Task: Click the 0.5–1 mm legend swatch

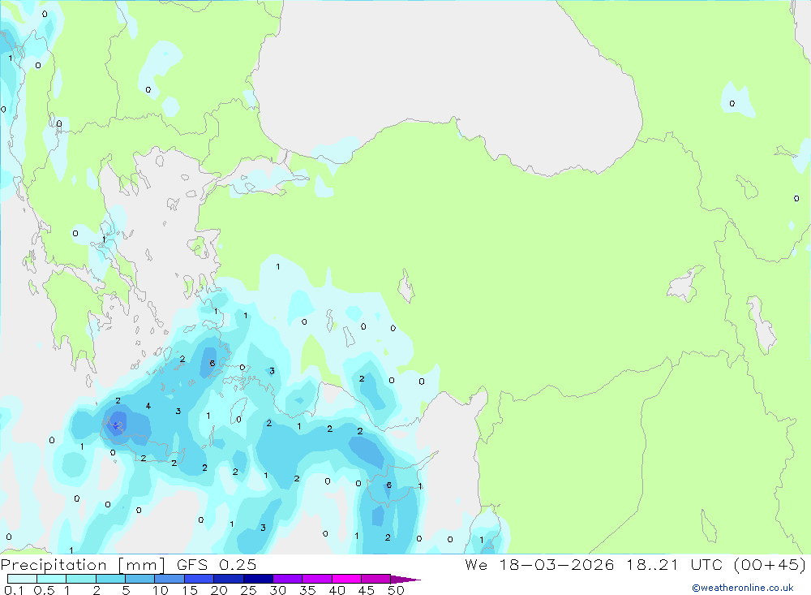Action: pyautogui.click(x=51, y=579)
